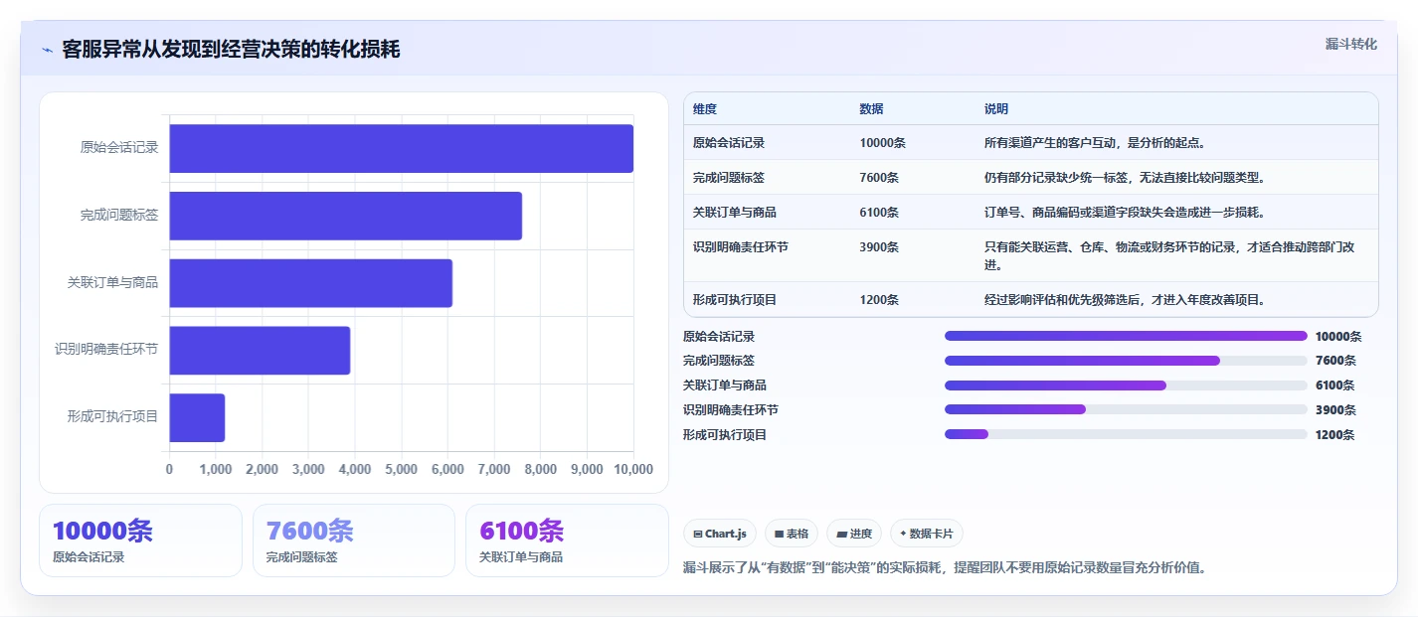The height and width of the screenshot is (617, 1418).
Task: Select the 数据卡片 chip
Action: click(927, 534)
